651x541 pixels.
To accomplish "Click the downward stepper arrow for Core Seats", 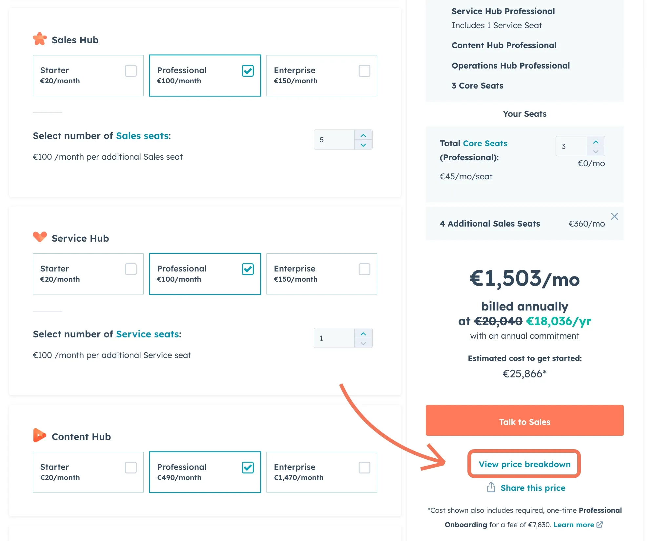I will coord(596,151).
